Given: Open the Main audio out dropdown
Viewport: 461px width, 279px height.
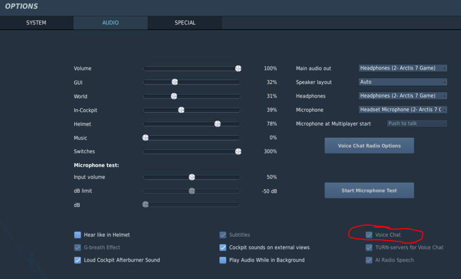Looking at the screenshot, I should click(402, 68).
